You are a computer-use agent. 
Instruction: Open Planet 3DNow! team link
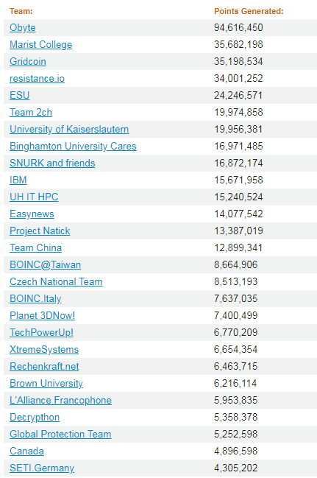coord(43,315)
